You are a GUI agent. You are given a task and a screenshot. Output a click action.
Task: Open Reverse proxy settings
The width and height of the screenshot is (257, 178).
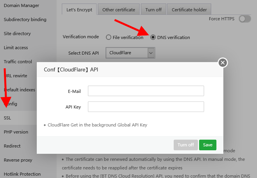click(x=18, y=160)
